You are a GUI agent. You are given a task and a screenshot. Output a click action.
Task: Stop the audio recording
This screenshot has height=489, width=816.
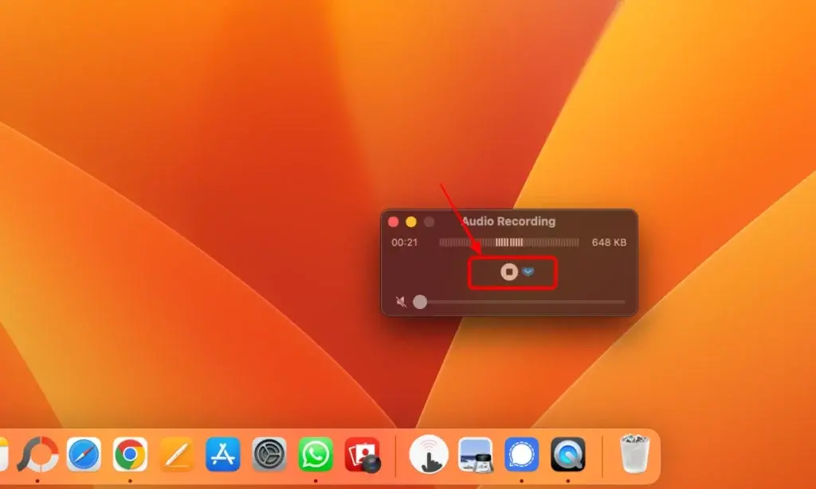pyautogui.click(x=509, y=272)
